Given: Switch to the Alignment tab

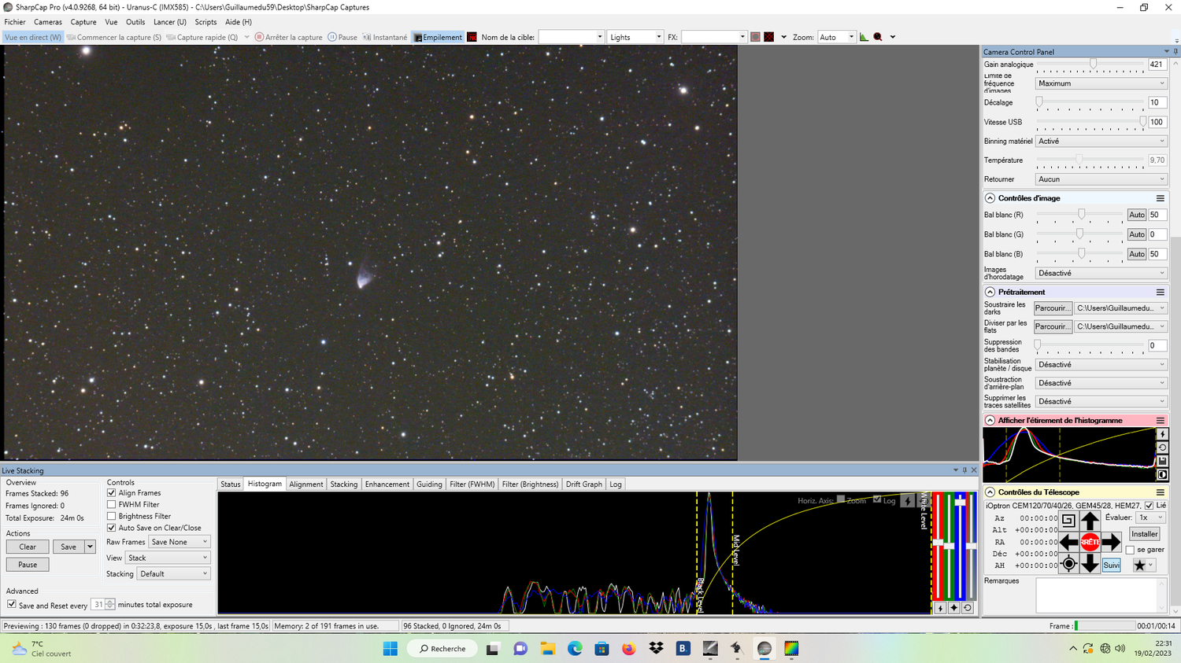Looking at the screenshot, I should point(306,484).
